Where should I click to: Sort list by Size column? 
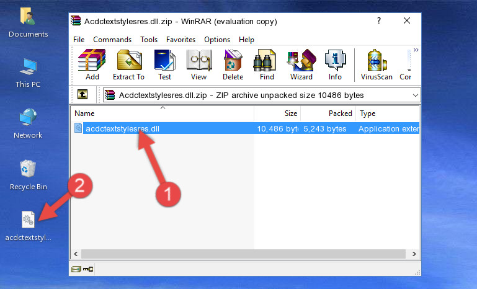277,113
